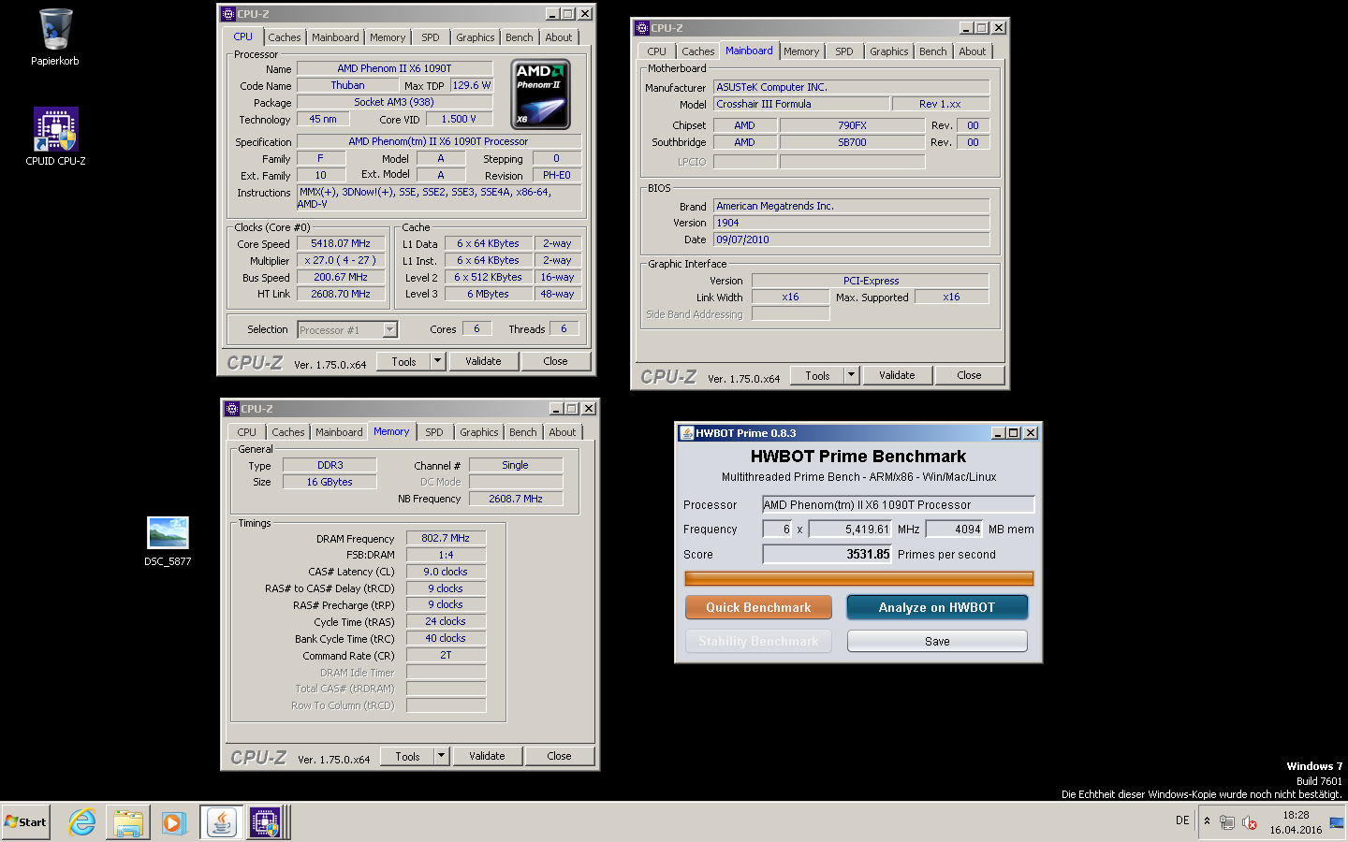The width and height of the screenshot is (1348, 842).
Task: Click the AMD Phenom II logo image
Action: pyautogui.click(x=541, y=94)
